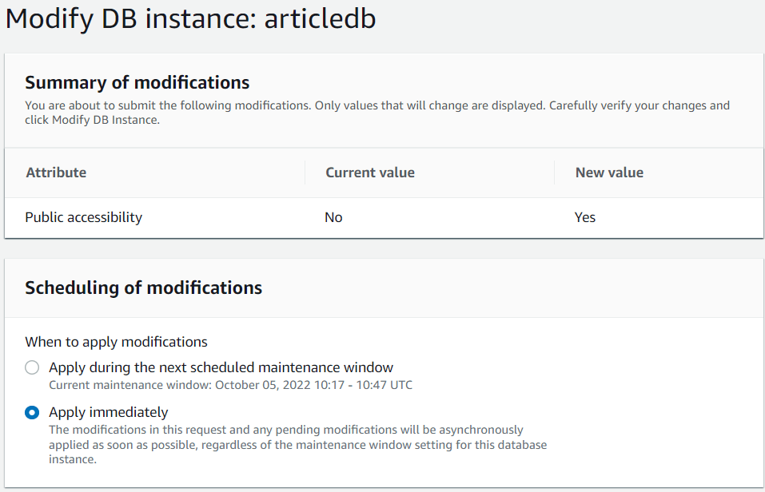
Task: Click the summary instructions paragraph text
Action: (x=377, y=113)
